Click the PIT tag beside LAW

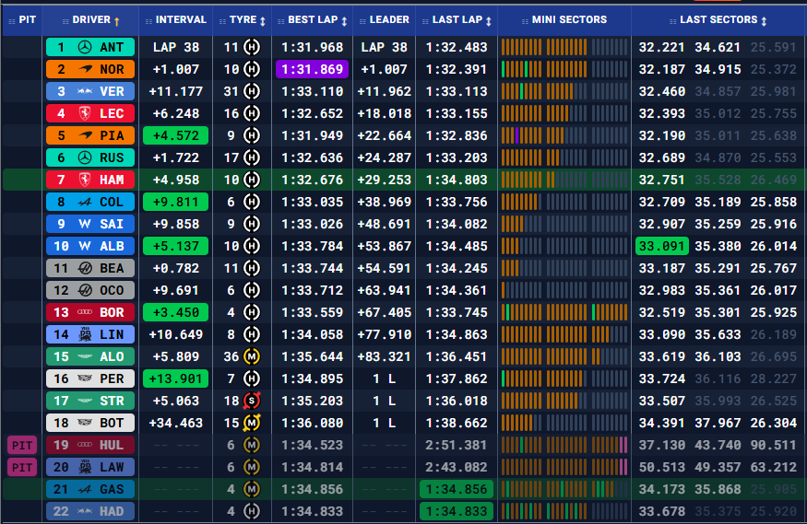22,467
